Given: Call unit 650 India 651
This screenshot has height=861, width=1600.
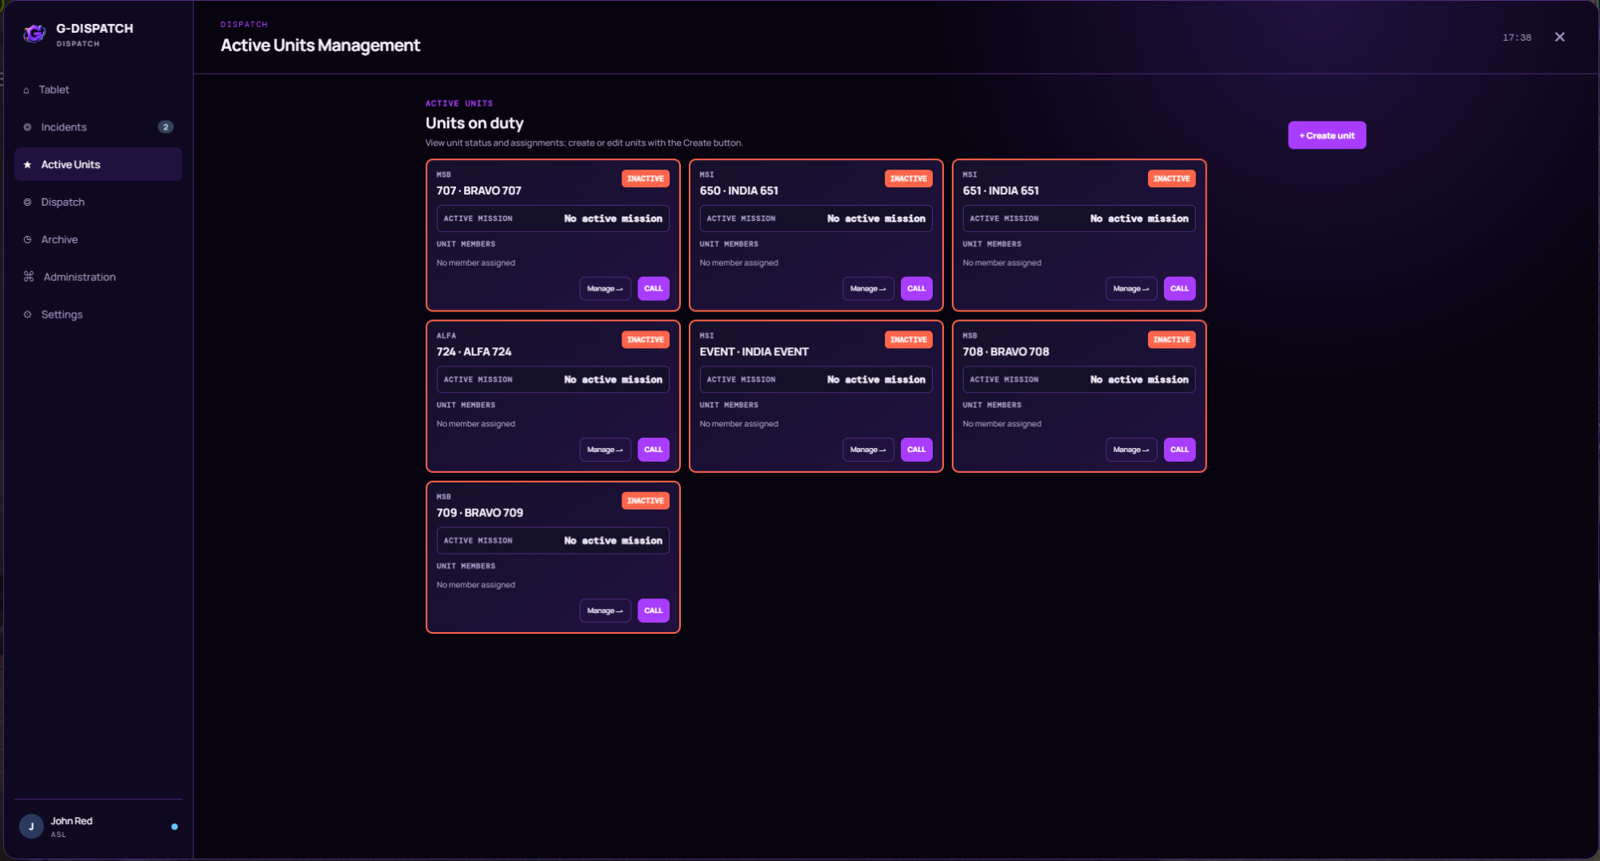Looking at the screenshot, I should 916,289.
